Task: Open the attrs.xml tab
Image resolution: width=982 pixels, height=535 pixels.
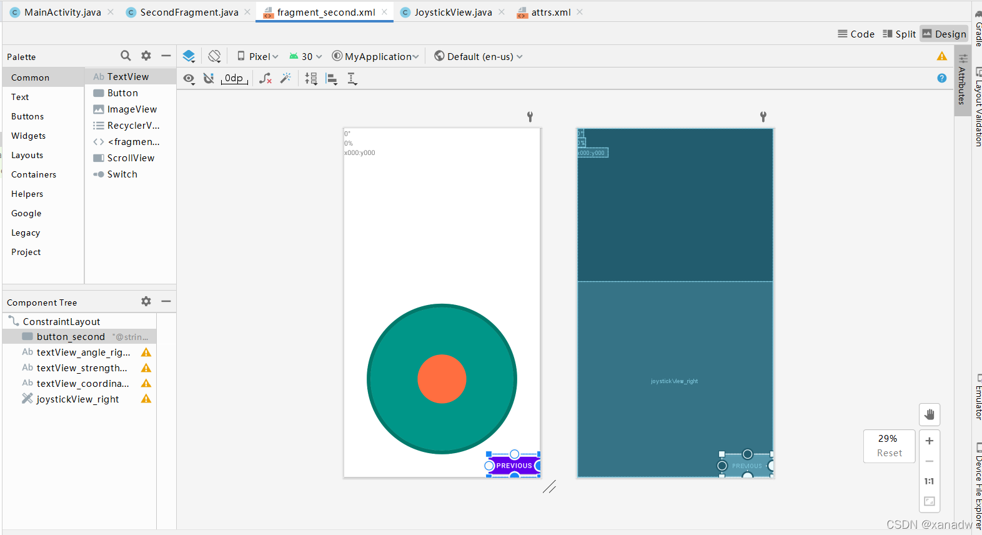Action: [550, 12]
